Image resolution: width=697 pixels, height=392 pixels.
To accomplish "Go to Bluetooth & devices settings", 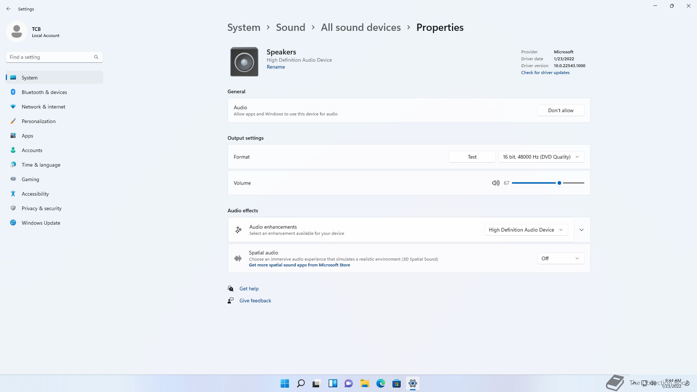I will tap(44, 92).
